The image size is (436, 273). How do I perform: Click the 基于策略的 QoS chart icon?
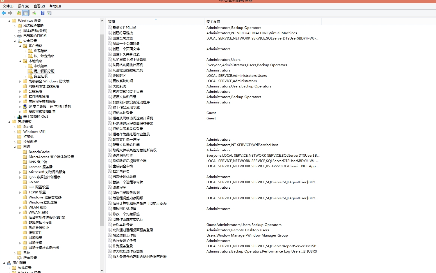click(20, 117)
